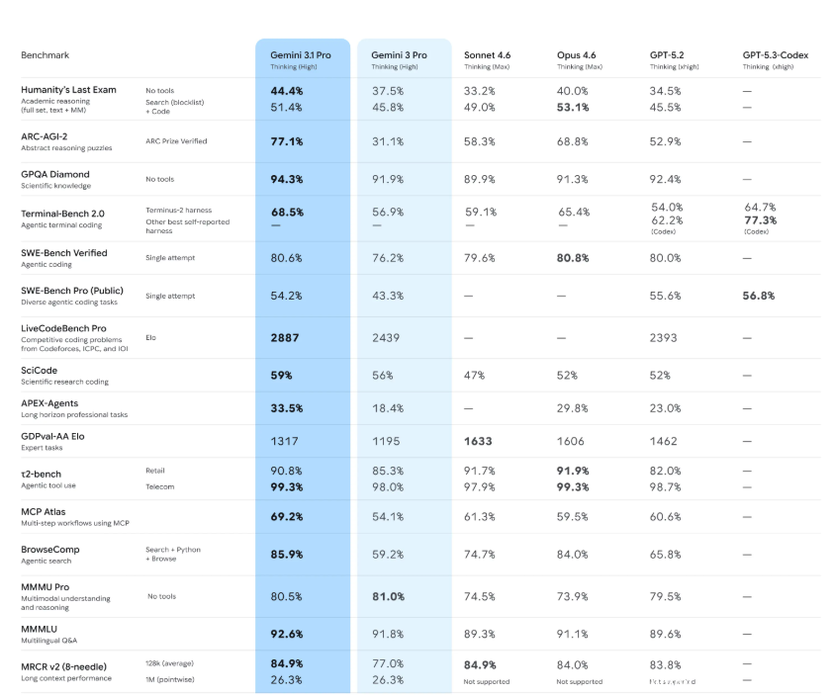Image resolution: width=834 pixels, height=696 pixels.
Task: Select the Opus 4.6 column header
Action: tap(577, 55)
